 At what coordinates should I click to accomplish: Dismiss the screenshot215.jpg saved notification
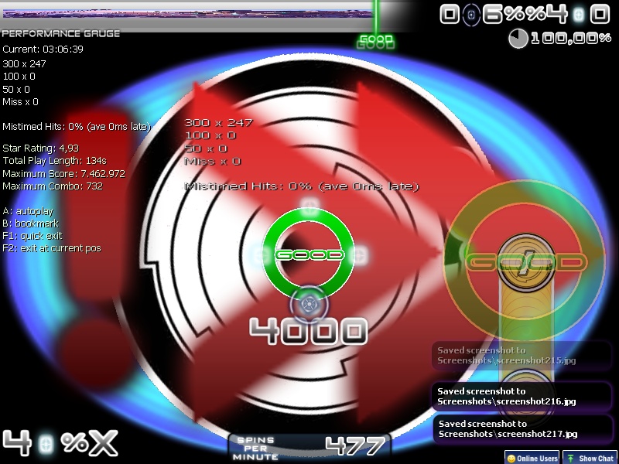522,356
